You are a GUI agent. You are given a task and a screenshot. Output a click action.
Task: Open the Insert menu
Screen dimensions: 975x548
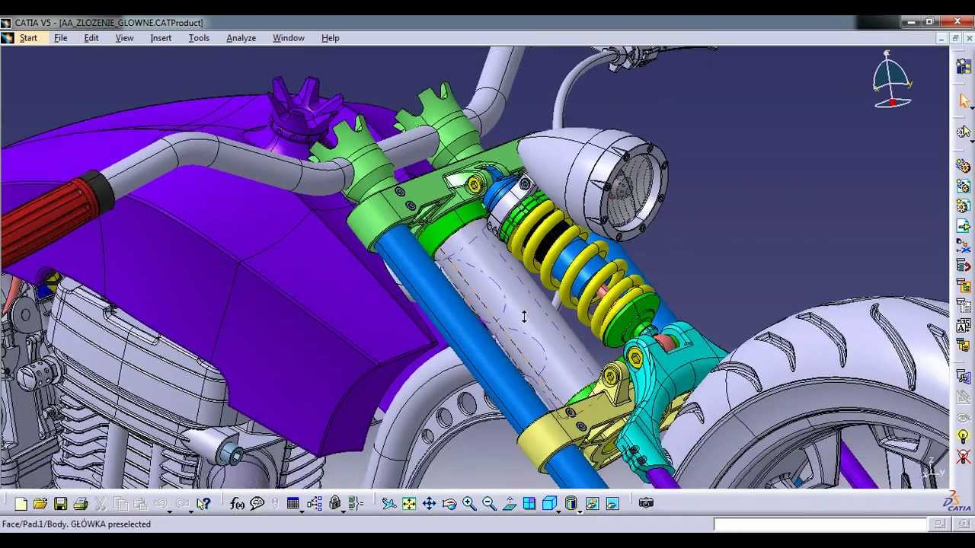click(x=161, y=38)
